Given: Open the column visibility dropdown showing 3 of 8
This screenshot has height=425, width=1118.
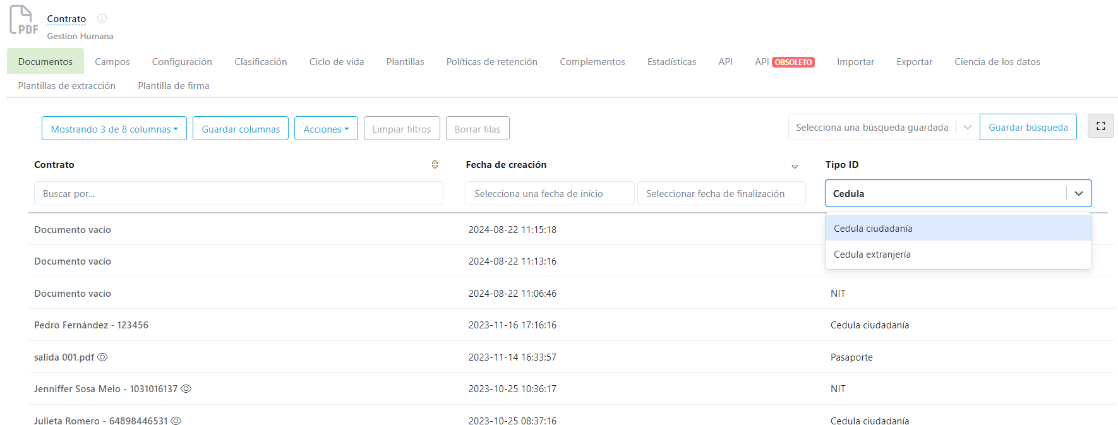Looking at the screenshot, I should point(114,129).
